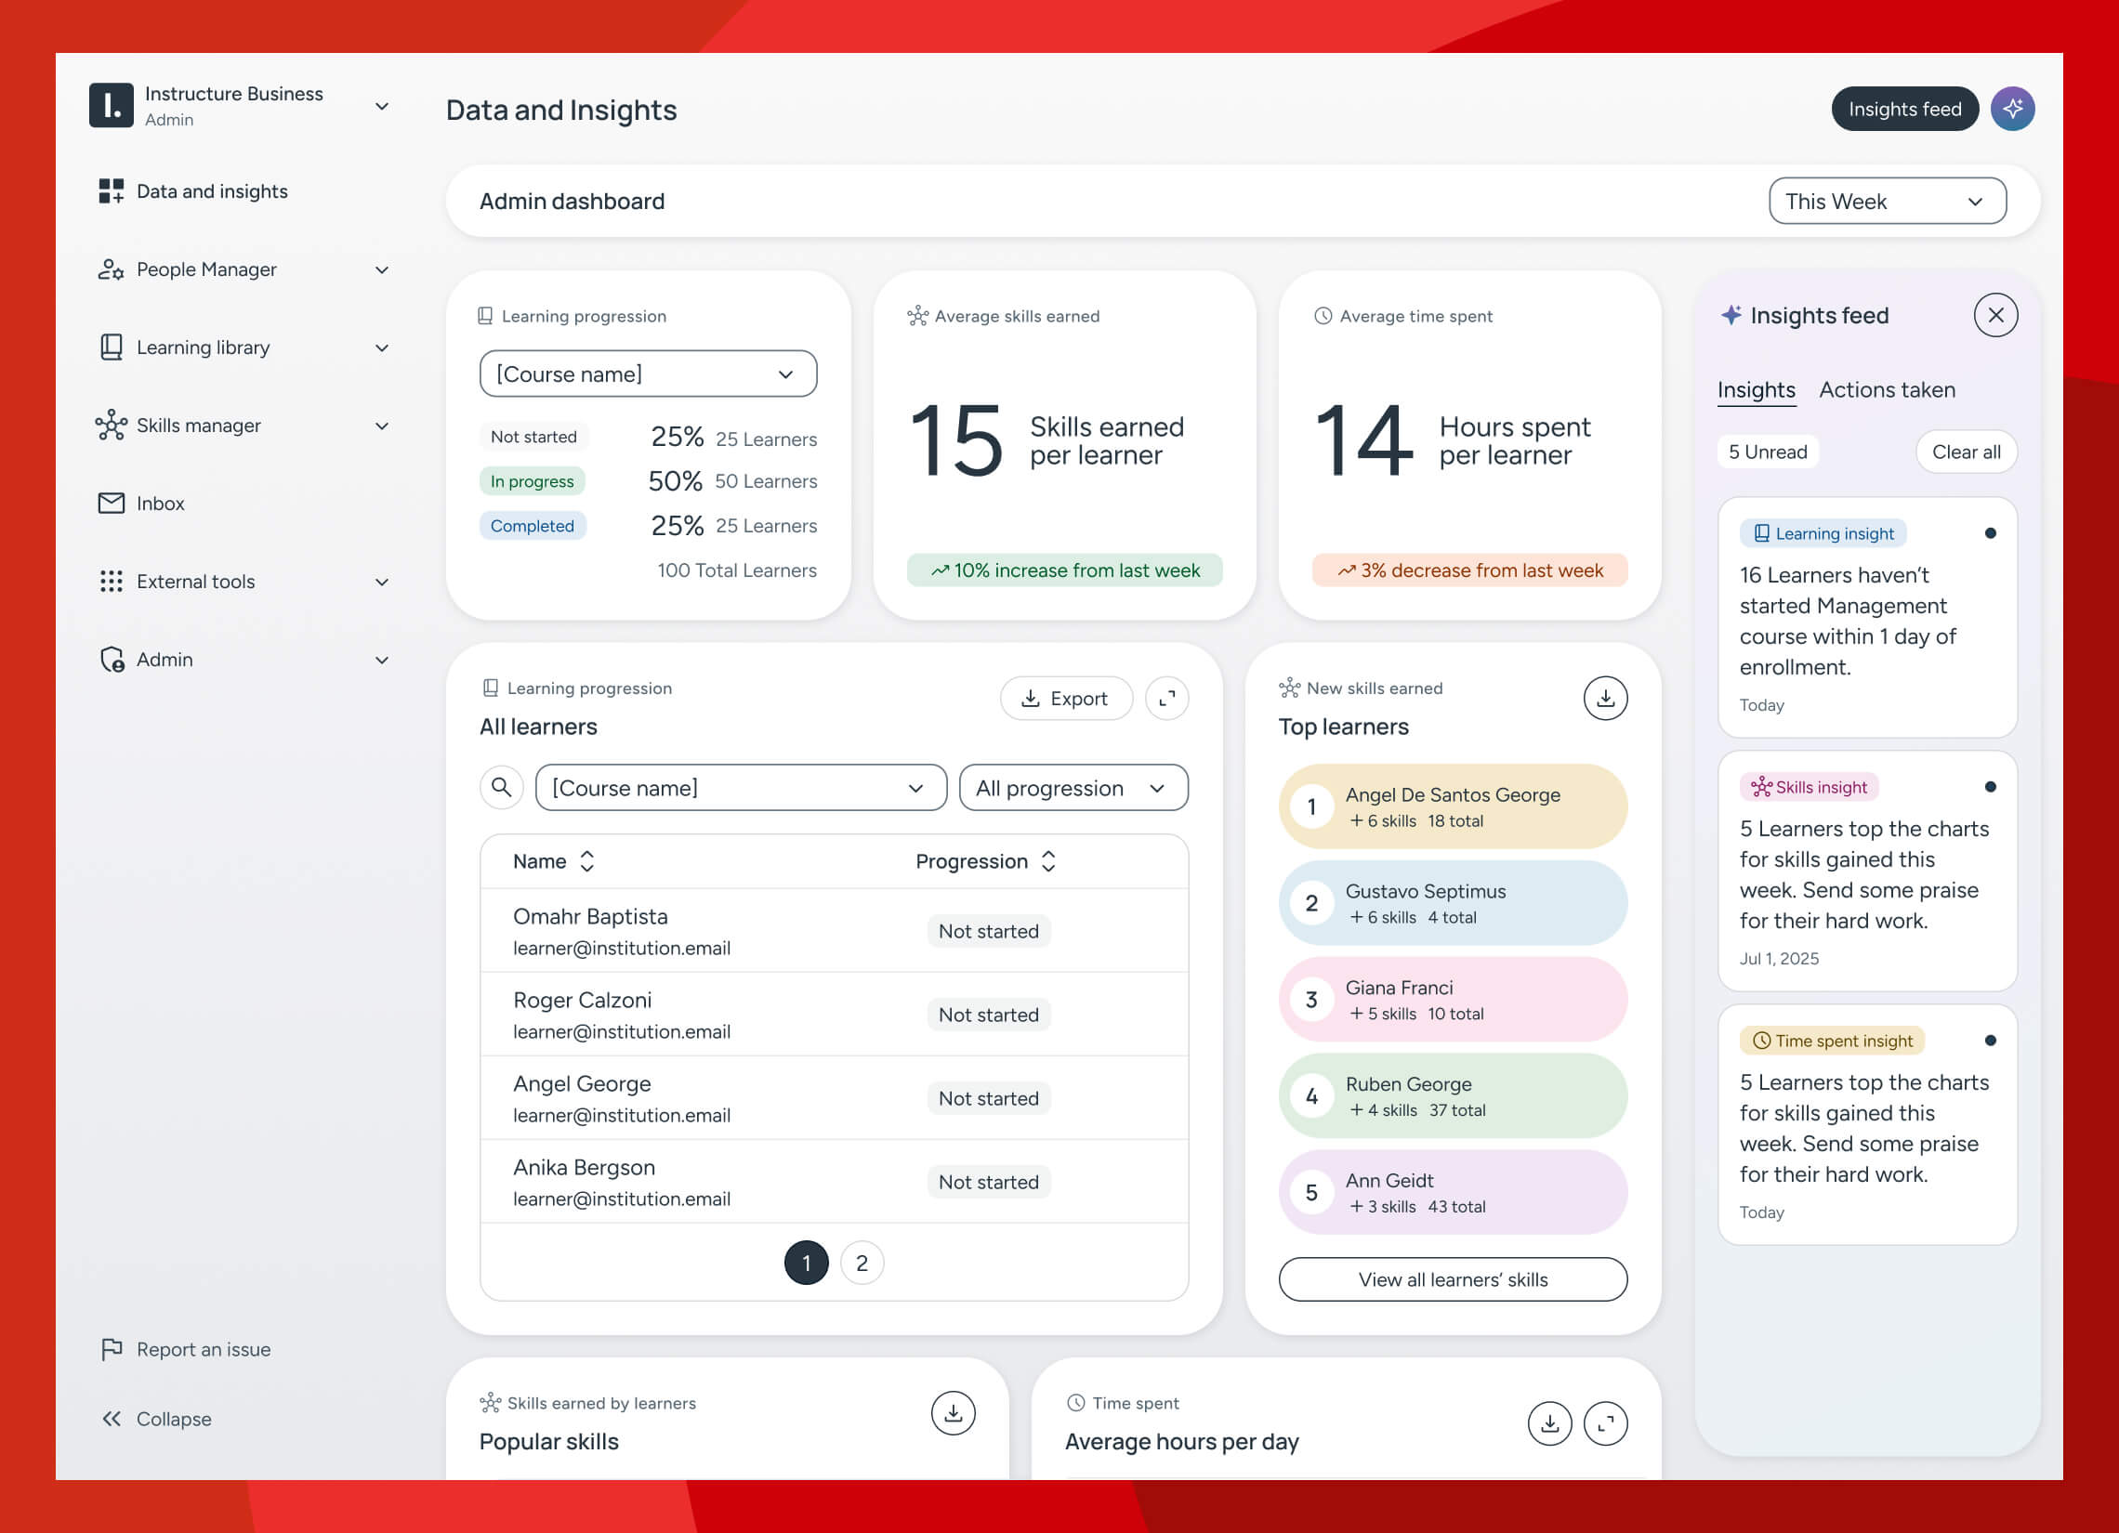Click View all learners' skills button
The height and width of the screenshot is (1533, 2119).
click(x=1452, y=1280)
